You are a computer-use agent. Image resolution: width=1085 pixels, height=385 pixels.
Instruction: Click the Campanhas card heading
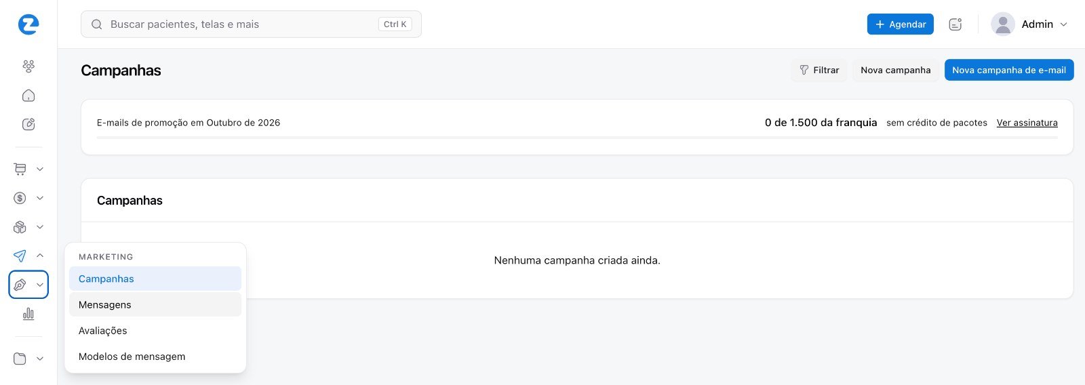pyautogui.click(x=130, y=201)
